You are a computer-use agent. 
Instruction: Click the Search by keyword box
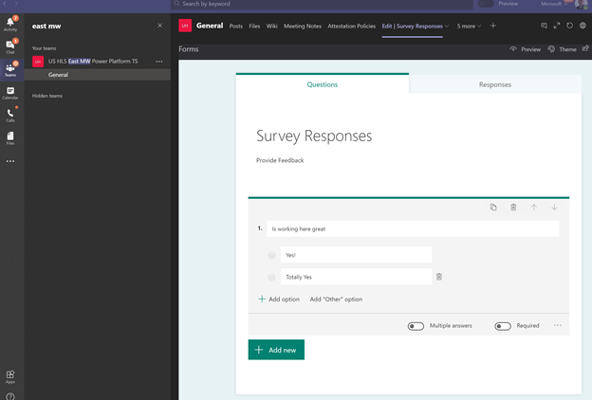322,4
